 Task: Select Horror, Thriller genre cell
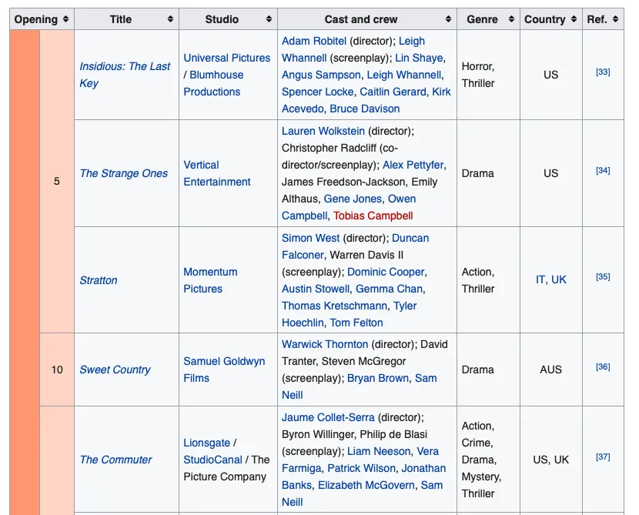[x=488, y=75]
